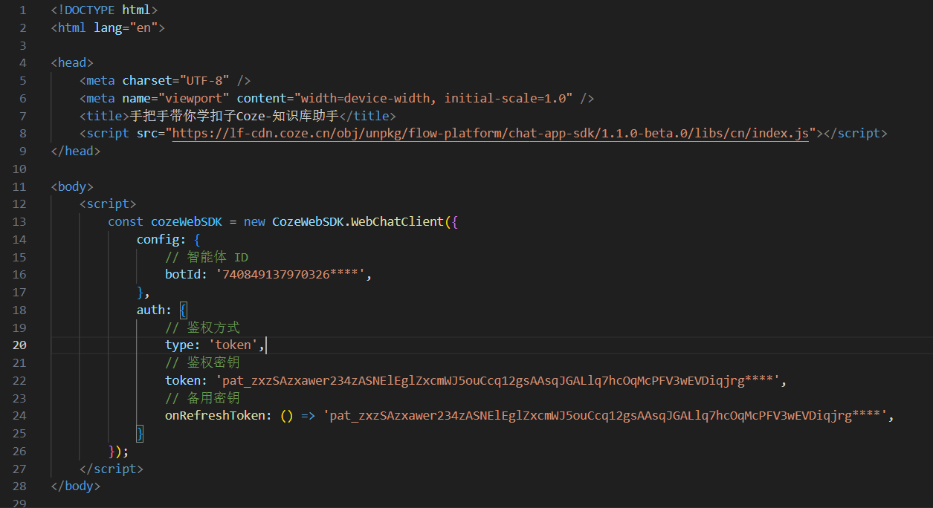Click the closing </script> tag on line 27
Viewport: 933px width, 508px height.
(112, 469)
